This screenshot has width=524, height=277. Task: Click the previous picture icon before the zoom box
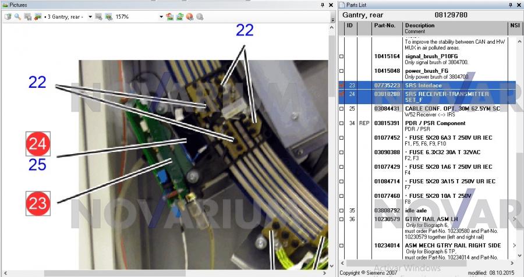(x=98, y=17)
